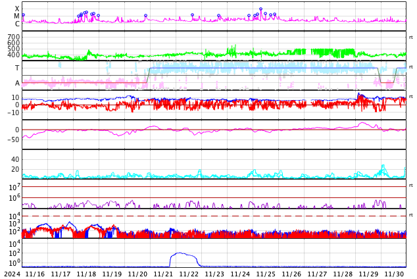This screenshot has height=279, width=417.
Task: Click the 10^6 threshold axis label
Action: click(x=14, y=198)
